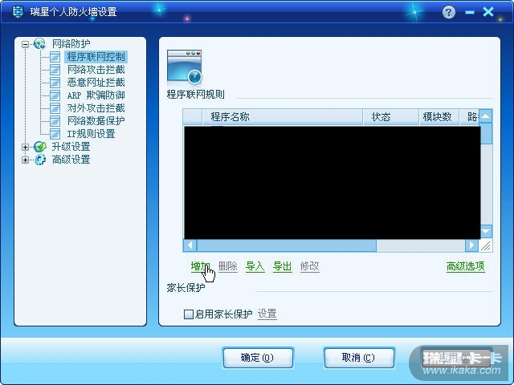
Task: Open 网络数据保护 settings
Action: click(96, 121)
